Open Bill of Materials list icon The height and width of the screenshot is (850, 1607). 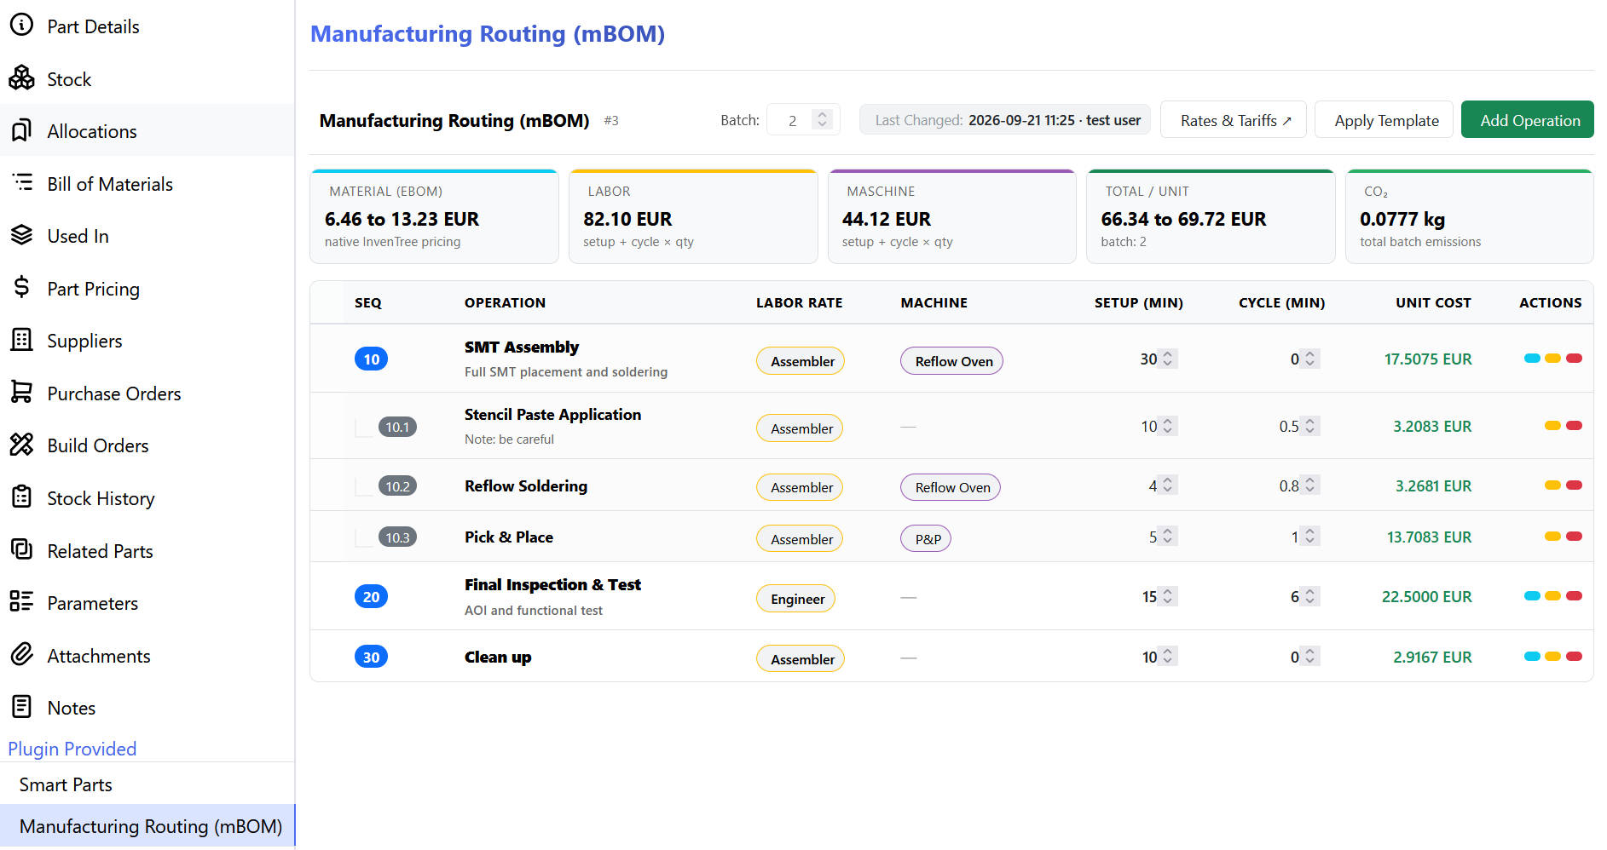[x=21, y=183]
